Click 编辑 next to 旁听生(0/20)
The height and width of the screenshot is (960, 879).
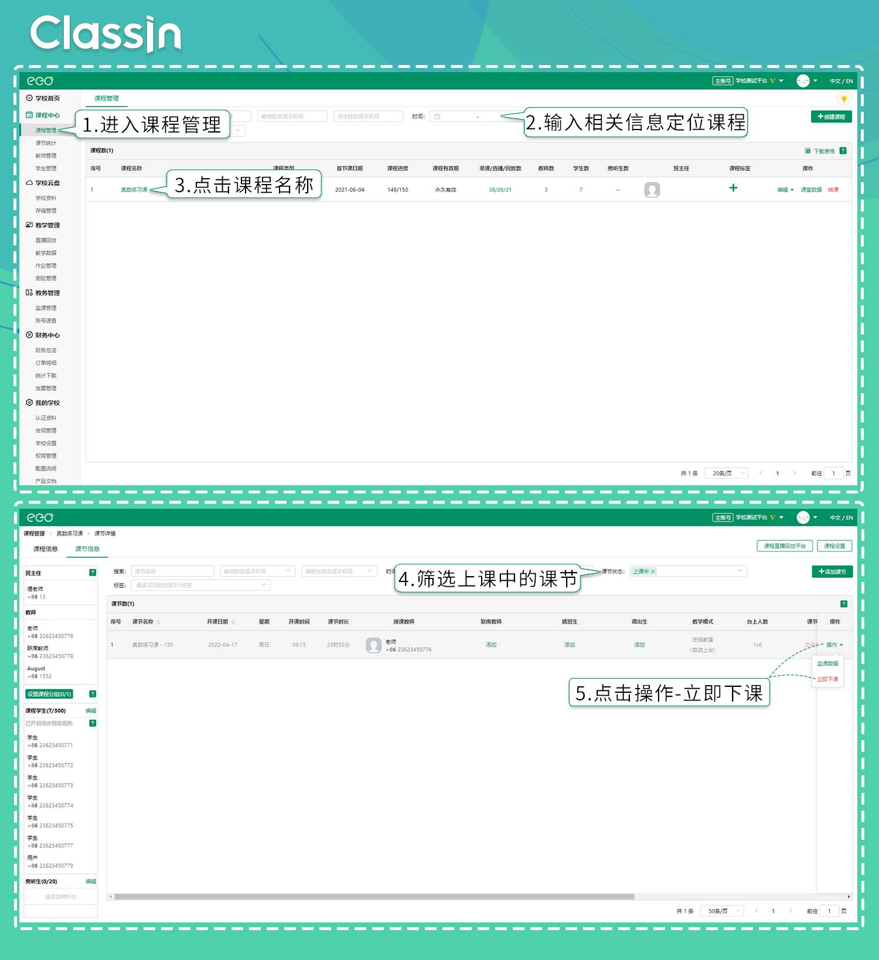(x=91, y=881)
